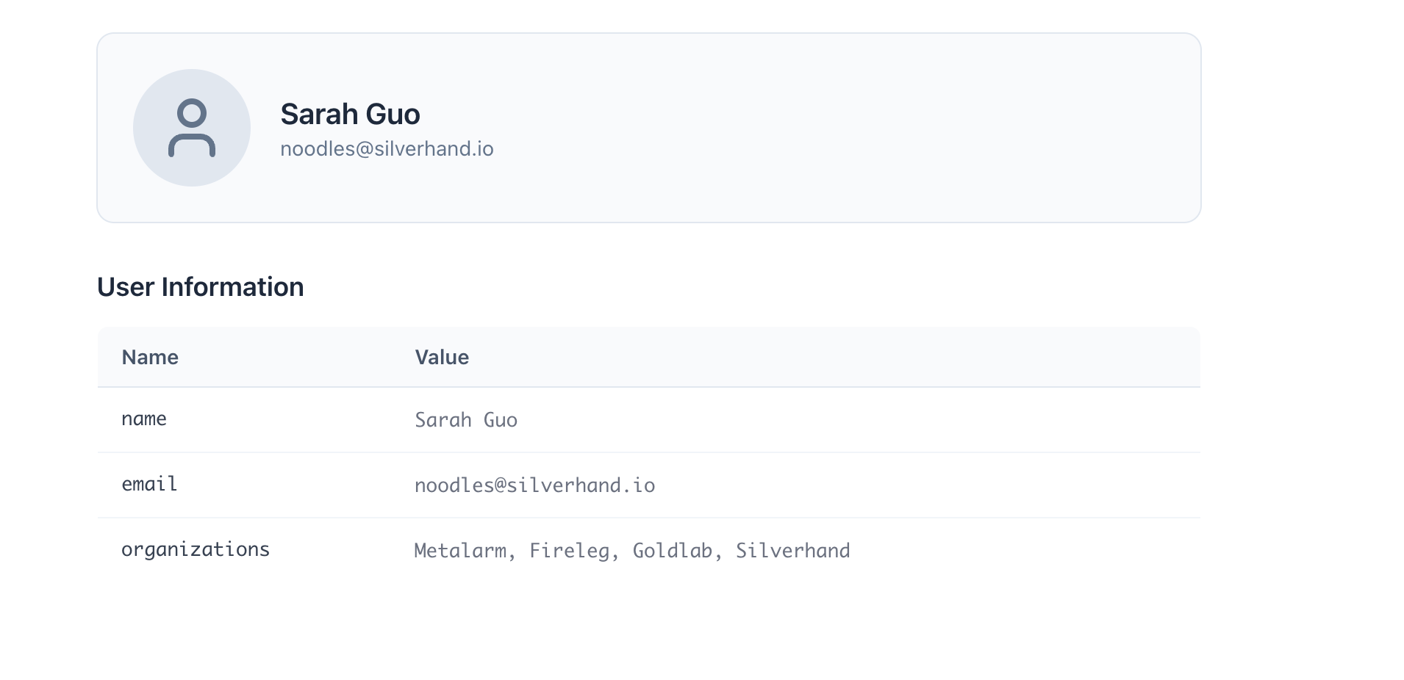Click the Name column header
Image resolution: width=1404 pixels, height=680 pixels.
pyautogui.click(x=150, y=358)
